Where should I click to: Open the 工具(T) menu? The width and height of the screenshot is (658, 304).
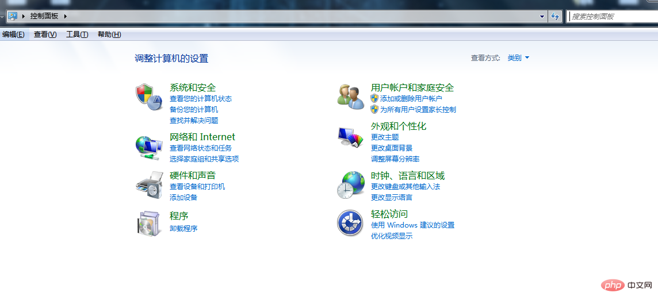click(x=77, y=34)
